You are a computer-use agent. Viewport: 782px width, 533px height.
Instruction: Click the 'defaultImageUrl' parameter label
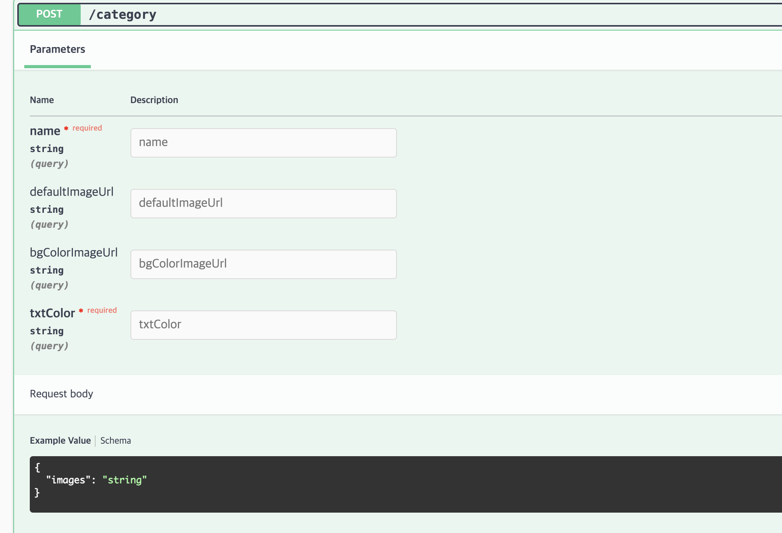[x=72, y=192]
